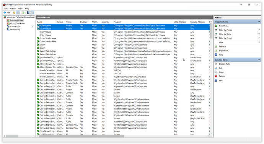Click the red Delete icon in Actions
Image resolution: width=264 pixels, height=144 pixels.
216,76
